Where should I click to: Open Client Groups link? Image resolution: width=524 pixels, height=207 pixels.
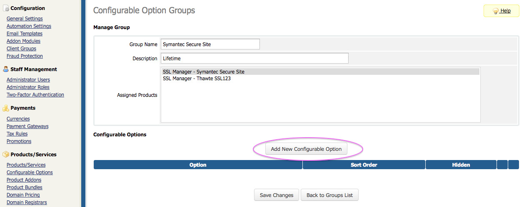click(x=21, y=49)
